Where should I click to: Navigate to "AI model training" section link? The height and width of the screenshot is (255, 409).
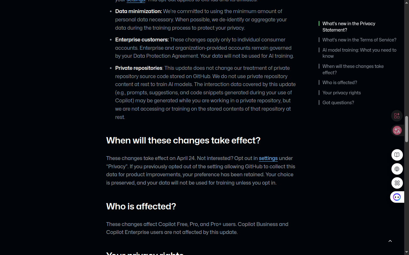[359, 53]
